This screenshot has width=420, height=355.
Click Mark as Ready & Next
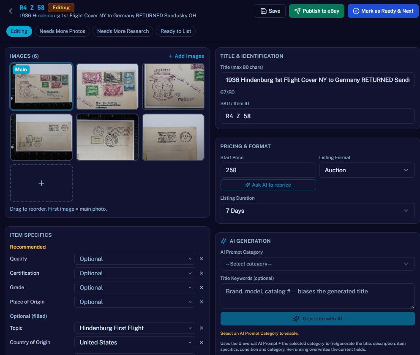(383, 11)
